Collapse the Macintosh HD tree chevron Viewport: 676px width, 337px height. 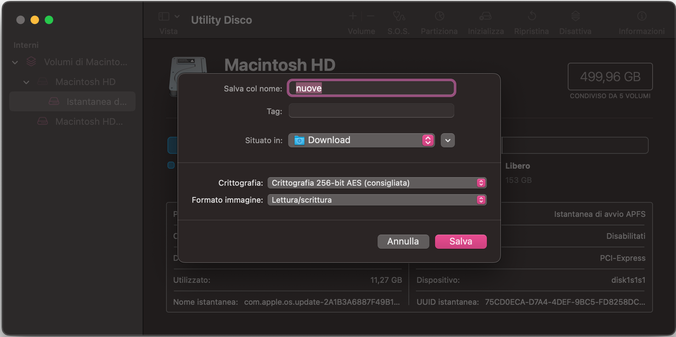tap(26, 82)
